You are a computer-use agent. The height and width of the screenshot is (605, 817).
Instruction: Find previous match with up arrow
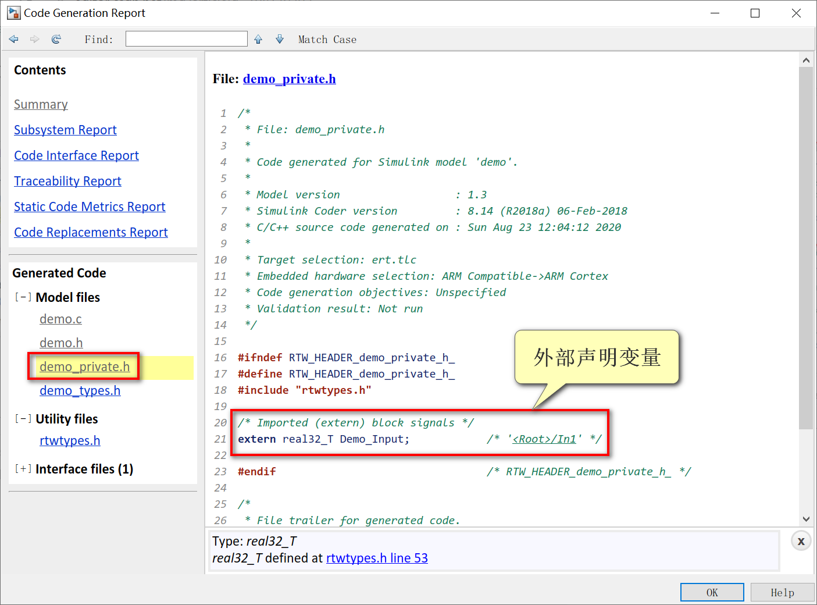(x=258, y=39)
